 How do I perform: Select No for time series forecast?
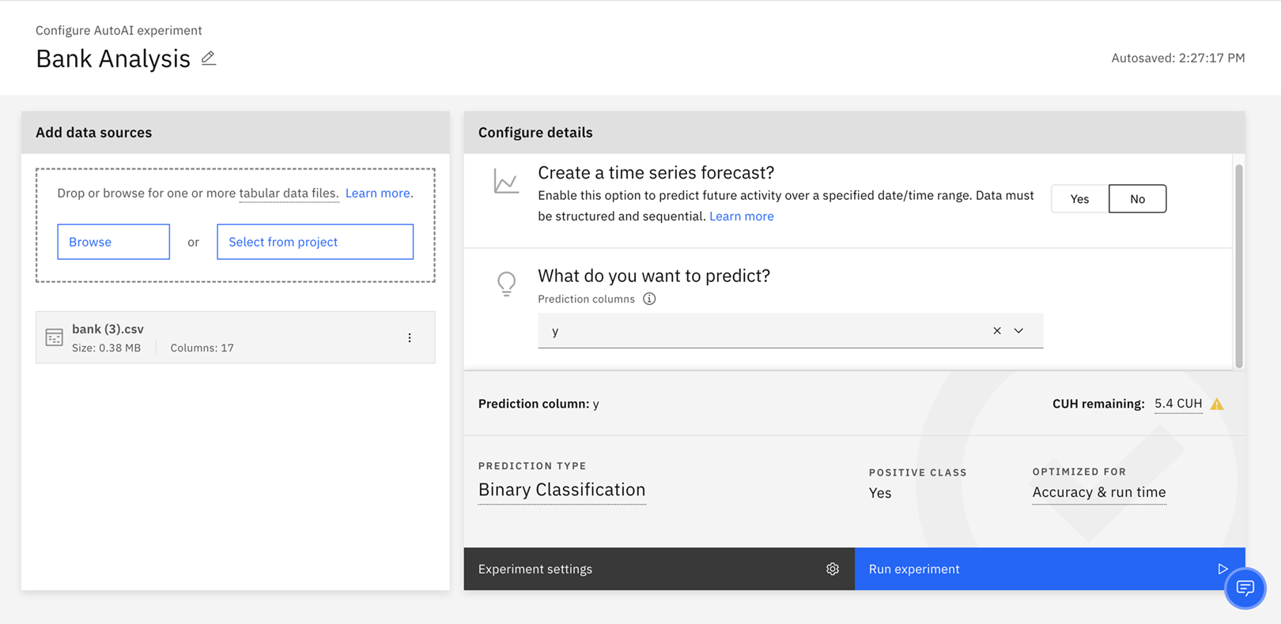coord(1137,199)
